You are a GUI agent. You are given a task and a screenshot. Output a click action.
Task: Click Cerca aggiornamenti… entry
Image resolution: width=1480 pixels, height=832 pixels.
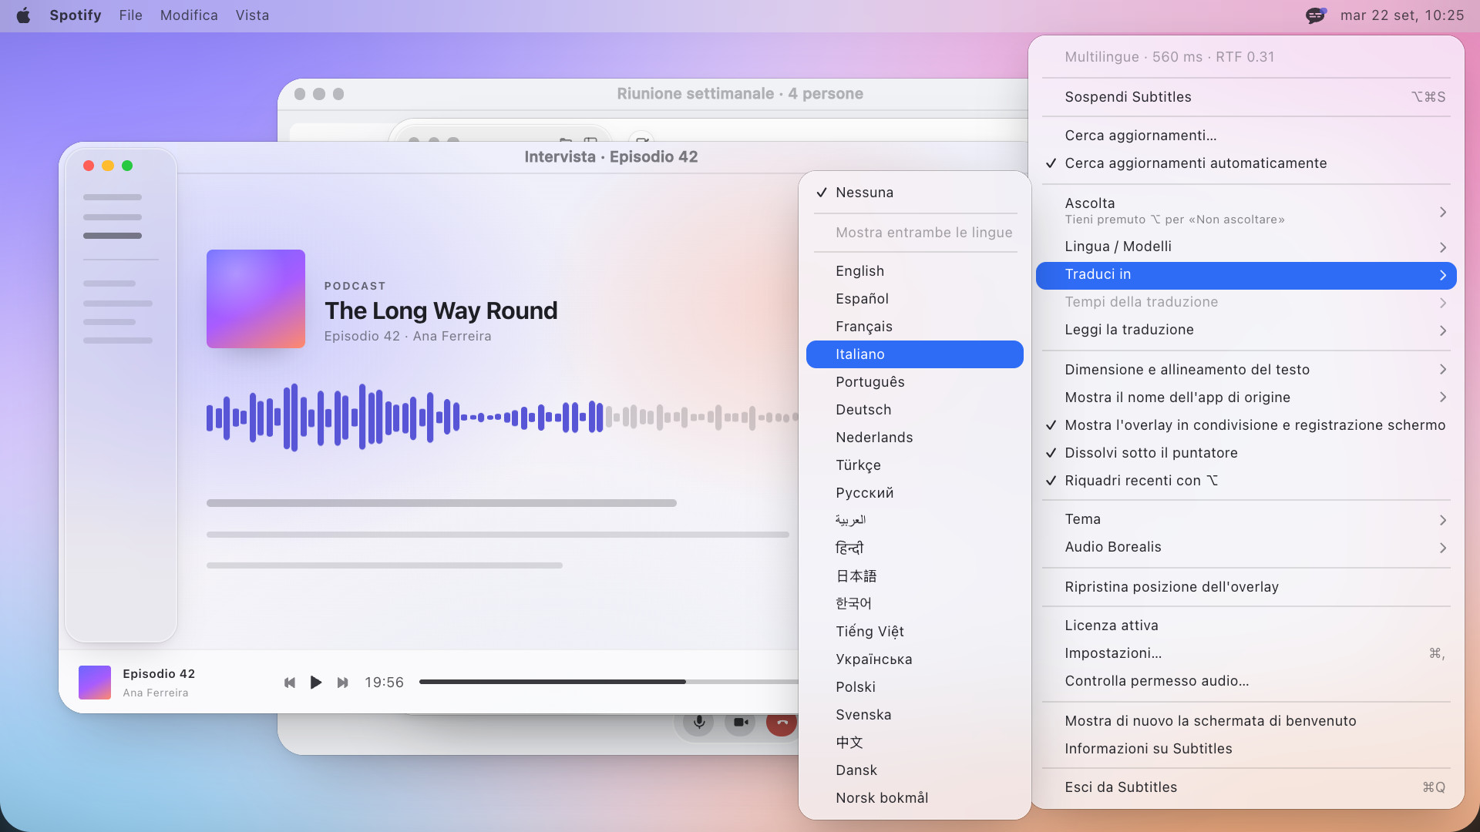tap(1246, 136)
